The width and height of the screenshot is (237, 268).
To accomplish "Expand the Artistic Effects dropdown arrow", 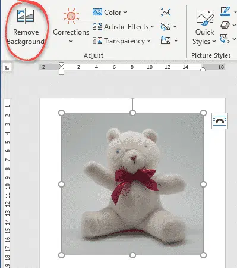I will click(152, 27).
